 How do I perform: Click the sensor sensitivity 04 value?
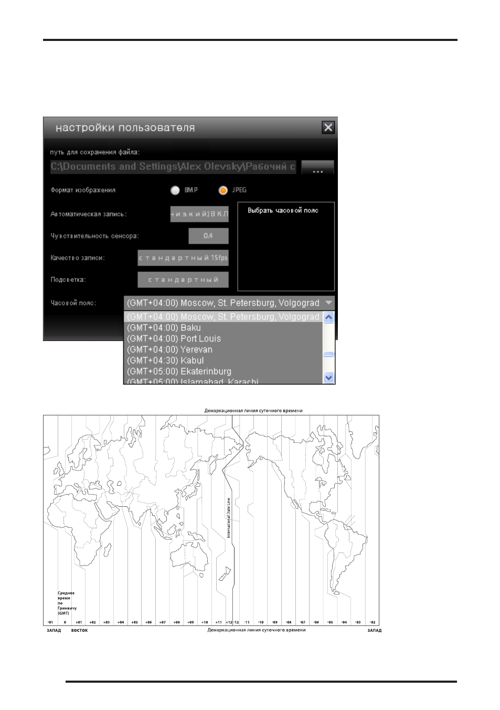208,236
